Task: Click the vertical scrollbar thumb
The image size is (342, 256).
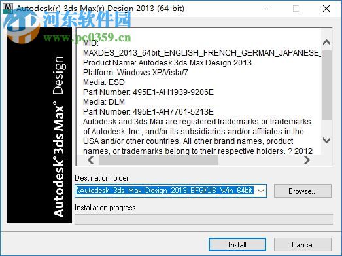Action: click(x=326, y=85)
